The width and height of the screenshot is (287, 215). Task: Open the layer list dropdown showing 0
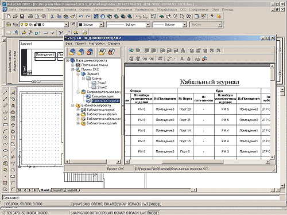[66, 25]
